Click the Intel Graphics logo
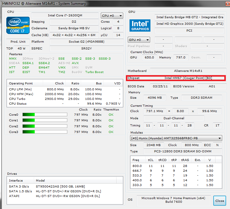Image resolution: width=230 pixels, height=209 pixels. point(140,25)
